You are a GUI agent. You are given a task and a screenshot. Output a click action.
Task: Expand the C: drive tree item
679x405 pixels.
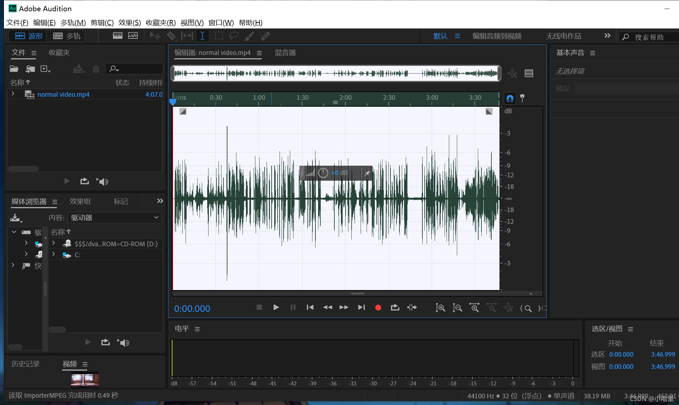click(53, 255)
